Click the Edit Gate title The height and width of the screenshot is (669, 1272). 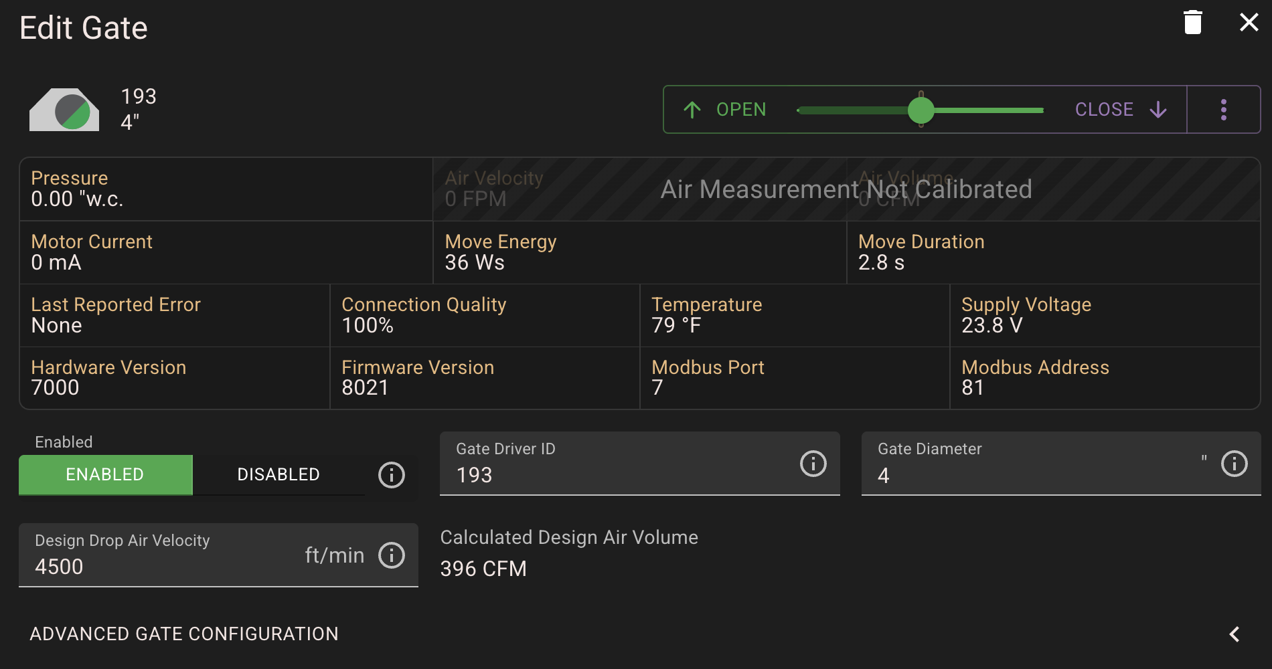click(x=84, y=28)
